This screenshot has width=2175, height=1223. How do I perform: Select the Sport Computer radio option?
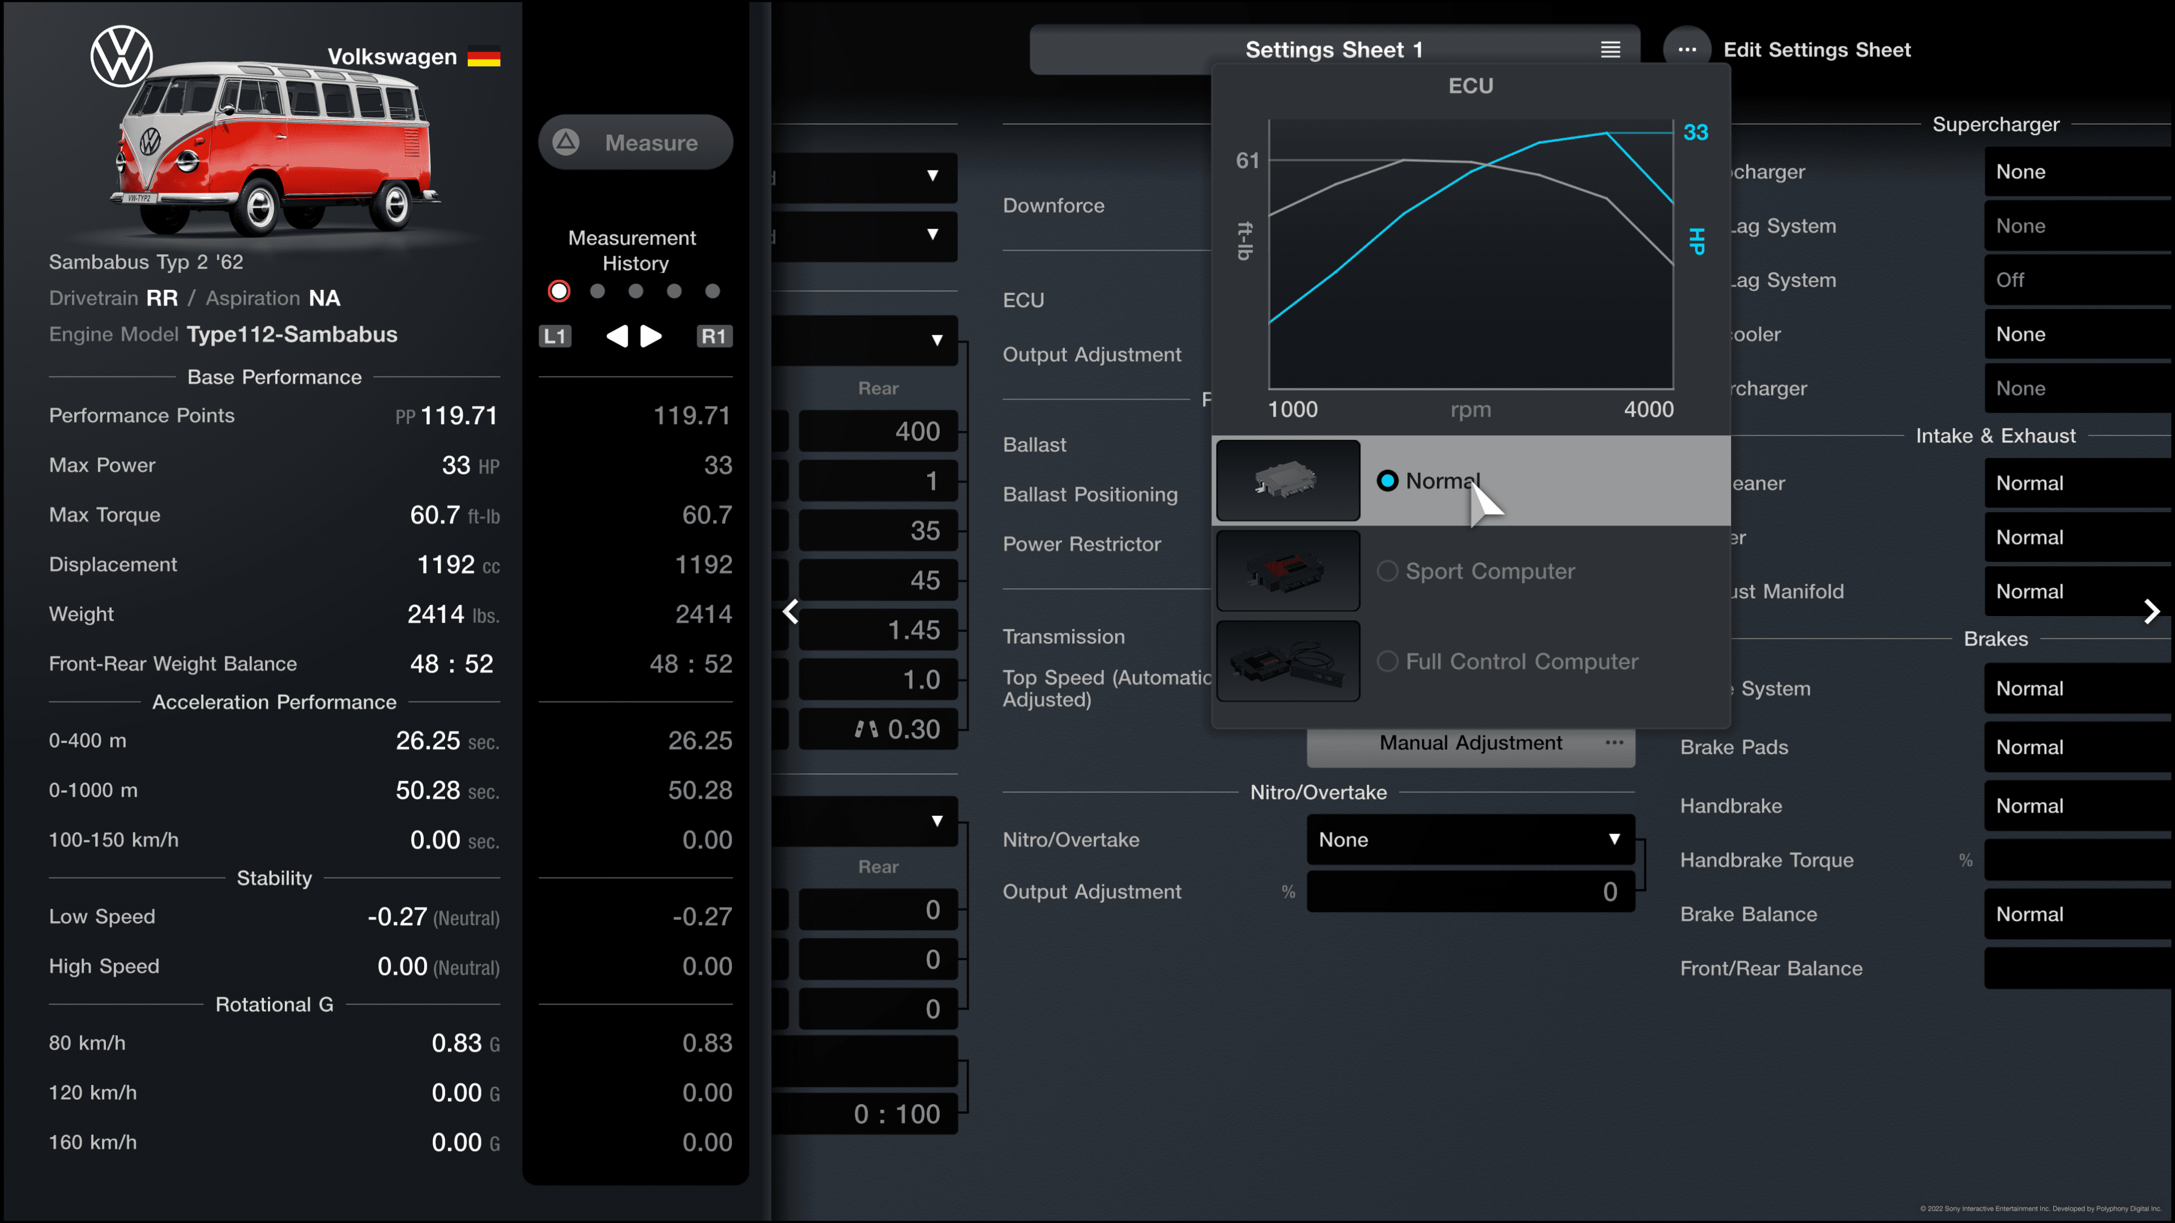(x=1387, y=571)
